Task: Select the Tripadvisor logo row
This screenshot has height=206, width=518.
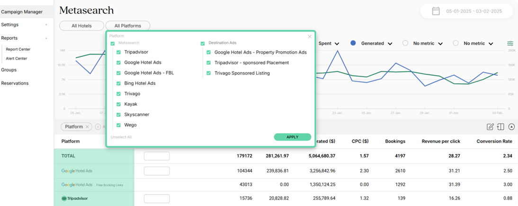Action: pyautogui.click(x=75, y=199)
